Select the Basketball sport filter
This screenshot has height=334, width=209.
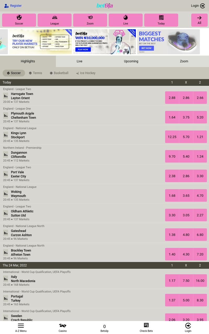tap(59, 73)
